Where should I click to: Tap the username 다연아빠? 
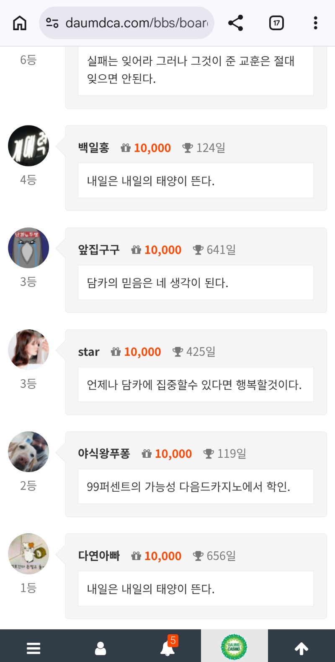tap(99, 556)
